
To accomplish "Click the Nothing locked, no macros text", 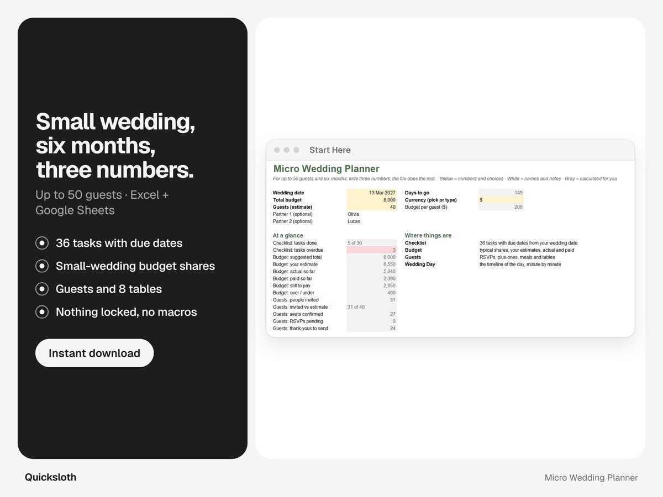I will (127, 312).
